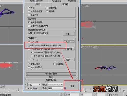Screen dimensions: 127x96
Task: Click the X coordinate input field
Action: click(x=74, y=94)
